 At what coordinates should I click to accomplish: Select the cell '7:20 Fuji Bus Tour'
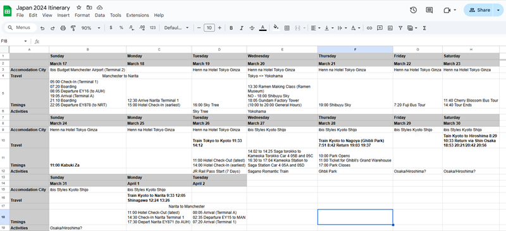click(417, 93)
